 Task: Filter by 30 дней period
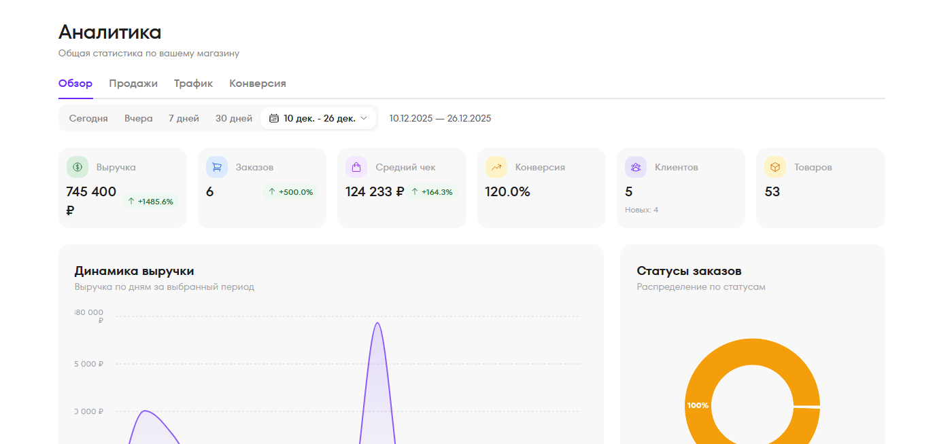coord(234,118)
